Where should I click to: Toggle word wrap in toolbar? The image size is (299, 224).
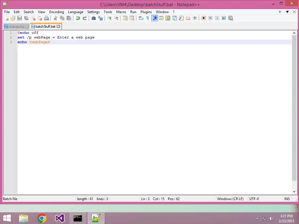click(141, 18)
